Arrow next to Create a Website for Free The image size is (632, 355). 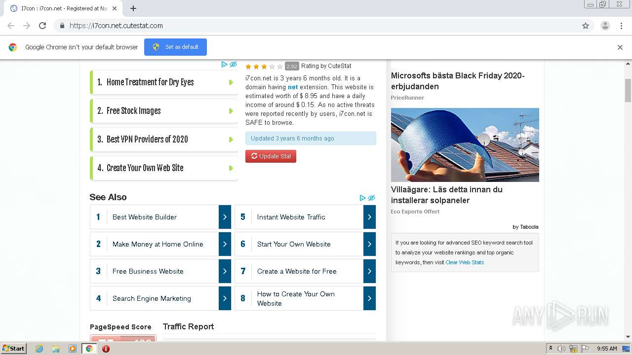point(369,271)
